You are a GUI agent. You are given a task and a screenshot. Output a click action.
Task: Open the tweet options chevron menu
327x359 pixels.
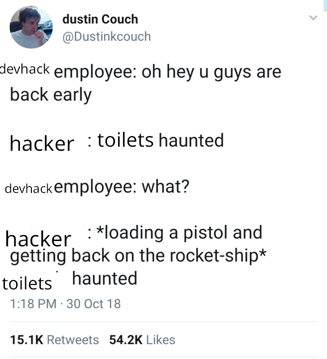313,18
